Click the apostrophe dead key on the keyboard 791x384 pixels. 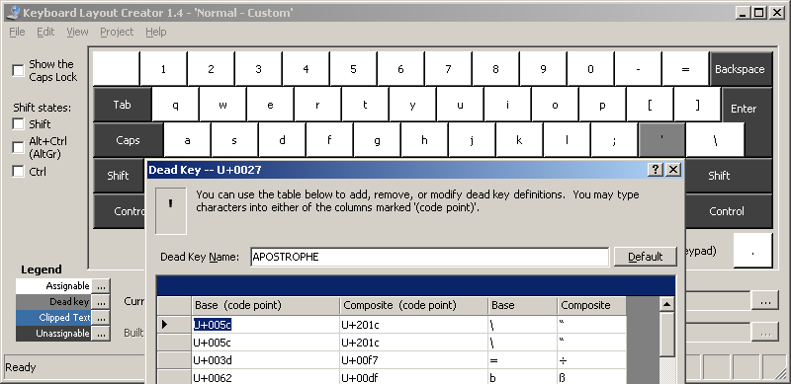661,139
